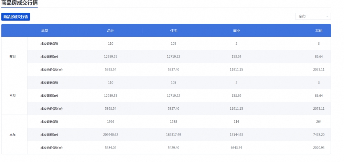344x162 pixels.
Task: Click 成交套数(套) label in 本月 group
Action: pyautogui.click(x=49, y=83)
